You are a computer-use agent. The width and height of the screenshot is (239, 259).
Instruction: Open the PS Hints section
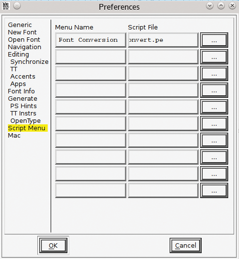click(x=24, y=106)
